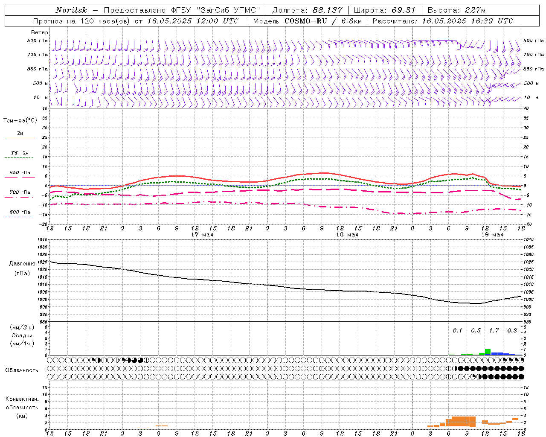Click the "(гПа)" pressure unit label
This screenshot has height=437, width=546.
pos(22,273)
